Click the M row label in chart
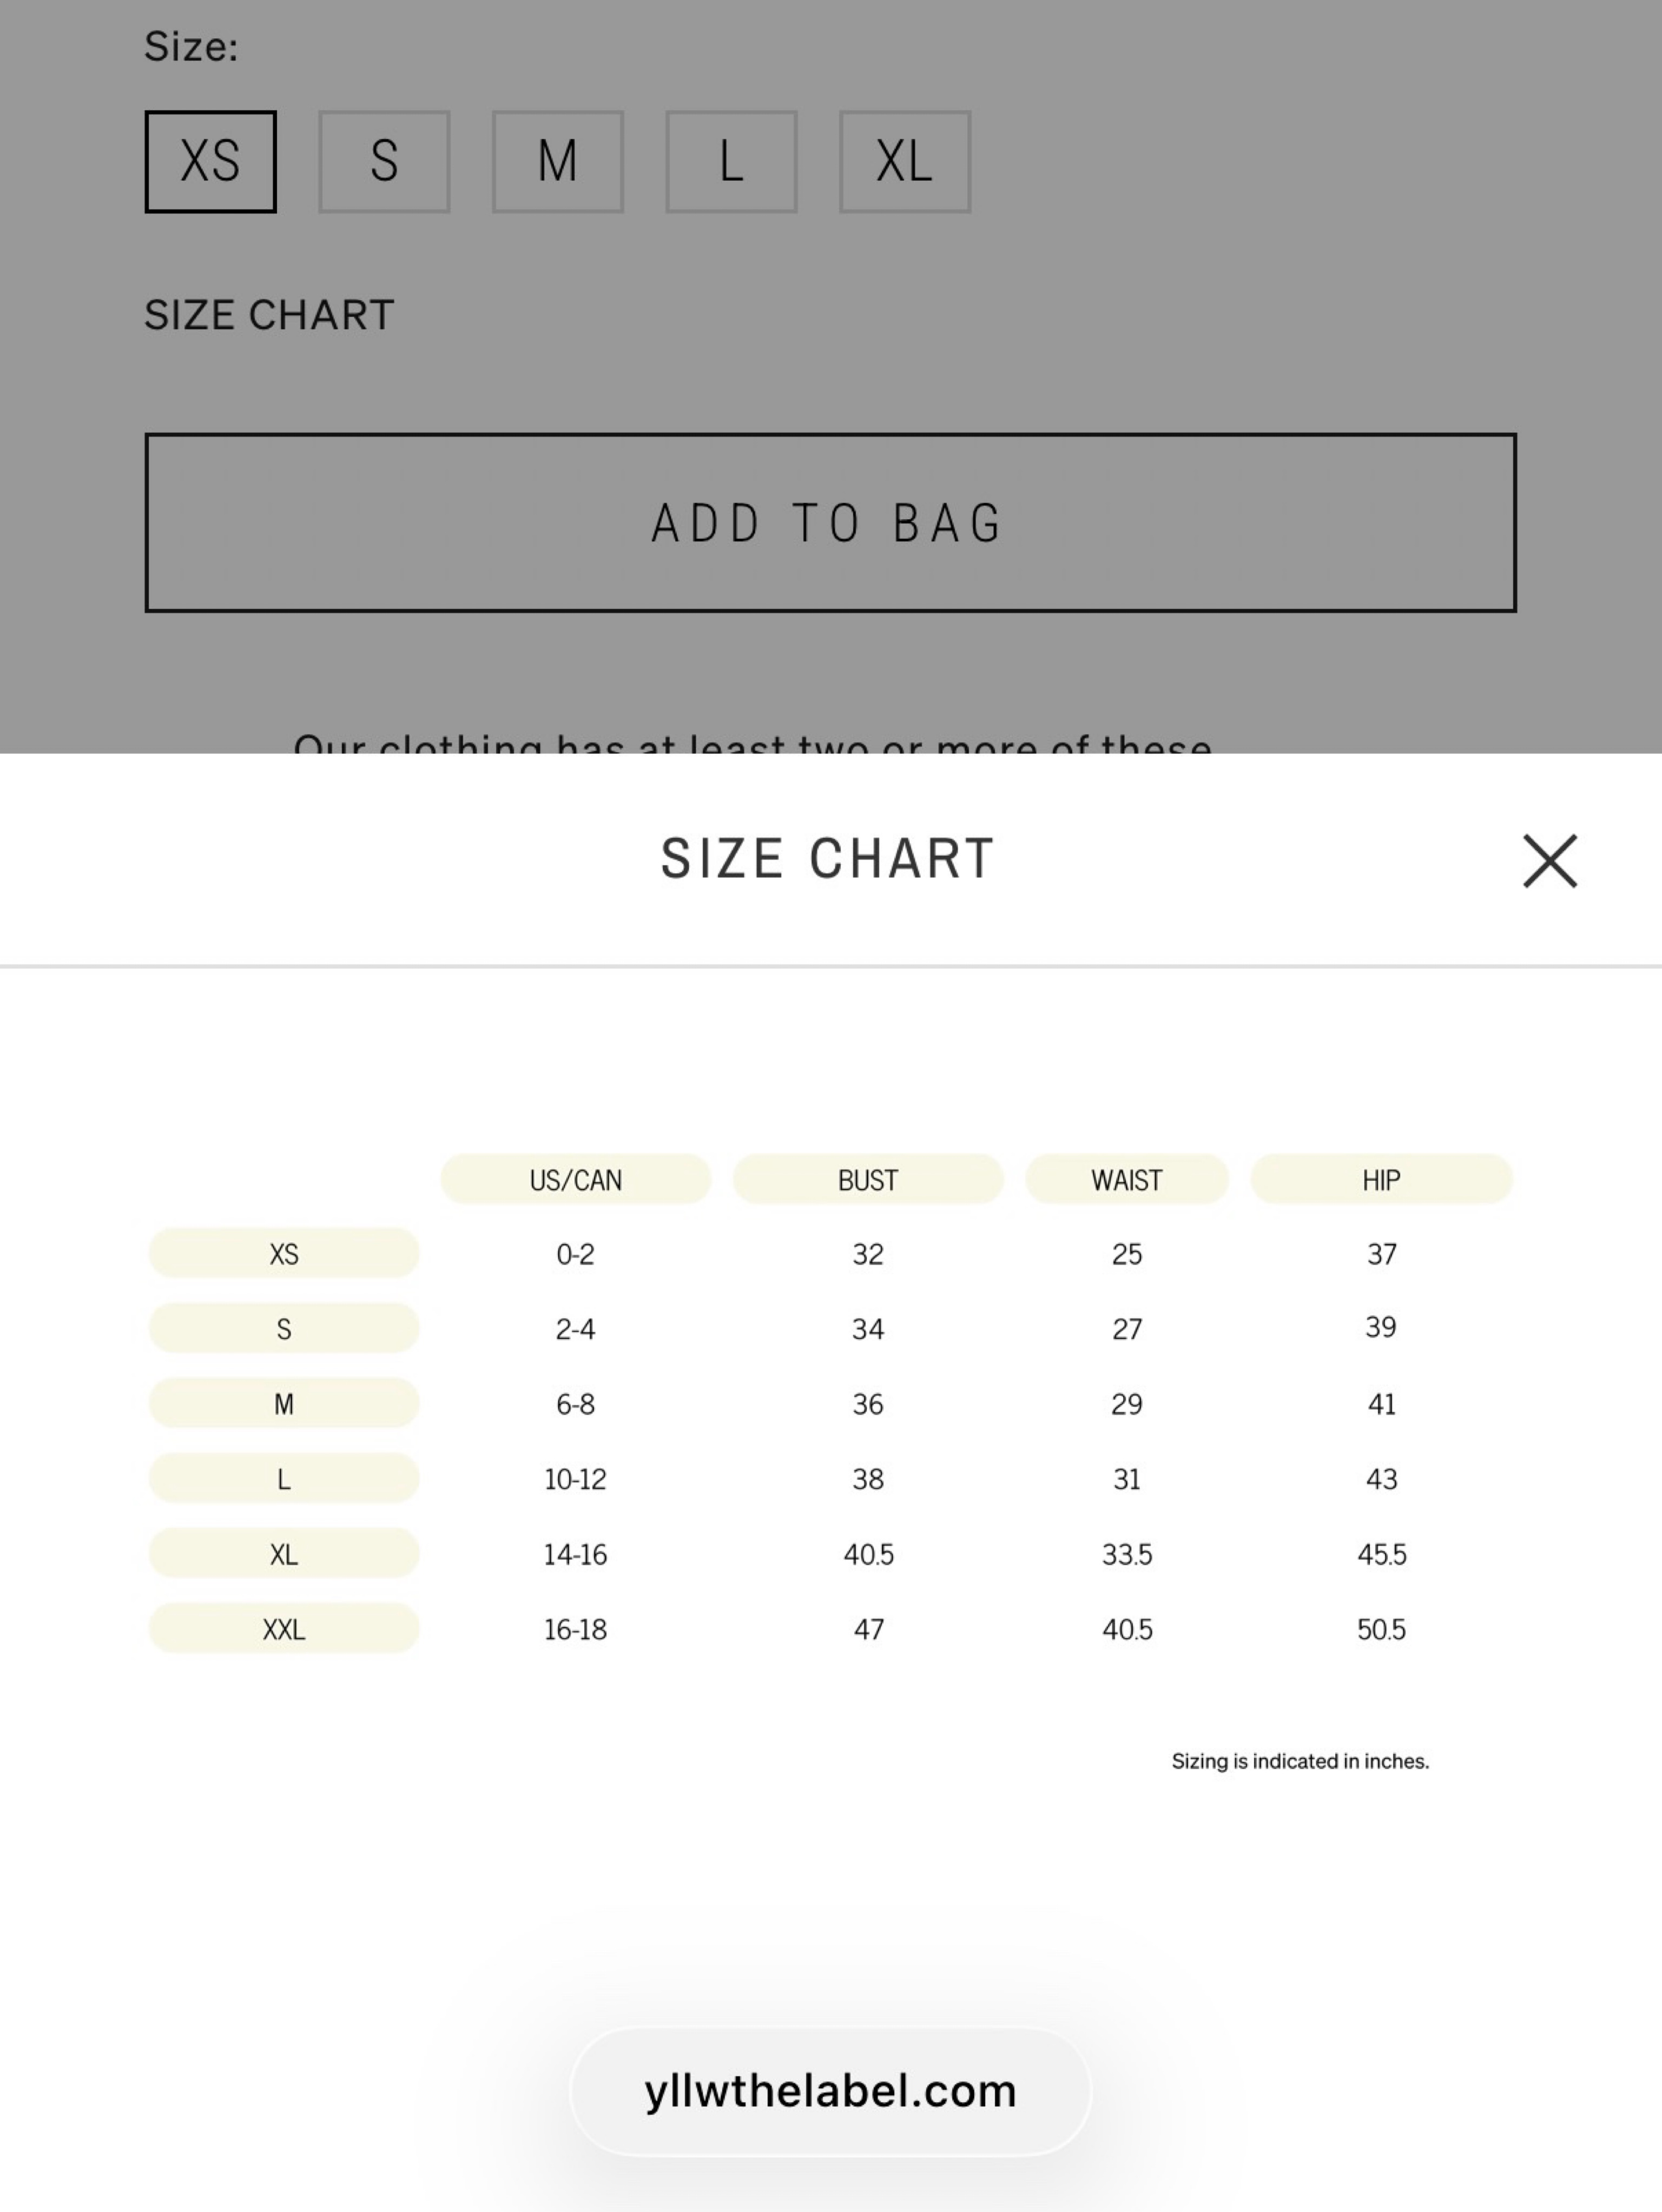 [x=284, y=1403]
